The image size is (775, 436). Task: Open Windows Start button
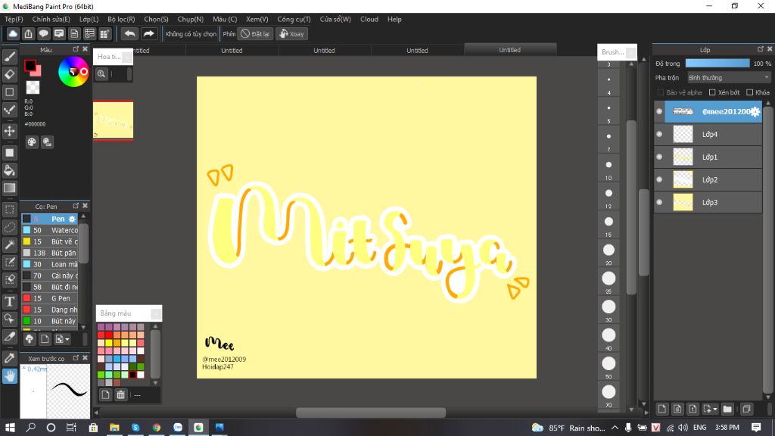[9, 428]
